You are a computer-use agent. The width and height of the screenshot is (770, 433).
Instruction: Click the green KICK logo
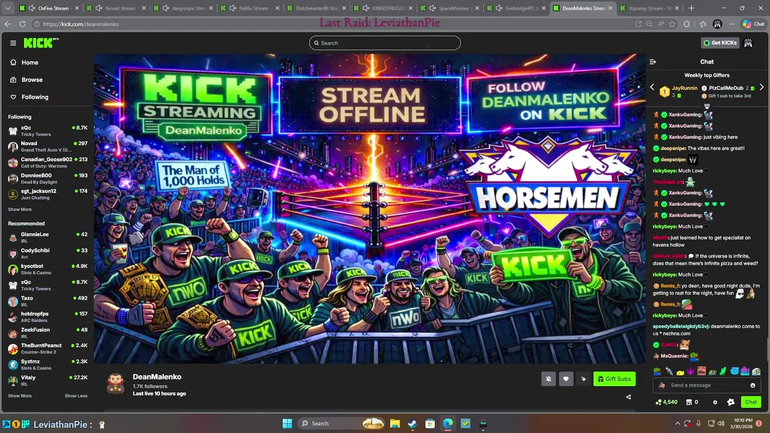coord(40,43)
